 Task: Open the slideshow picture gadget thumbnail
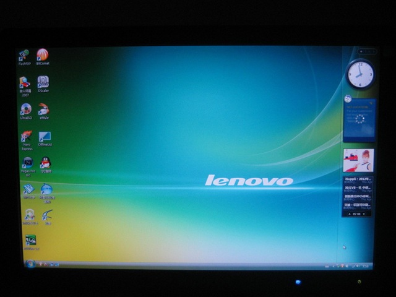pyautogui.click(x=359, y=160)
